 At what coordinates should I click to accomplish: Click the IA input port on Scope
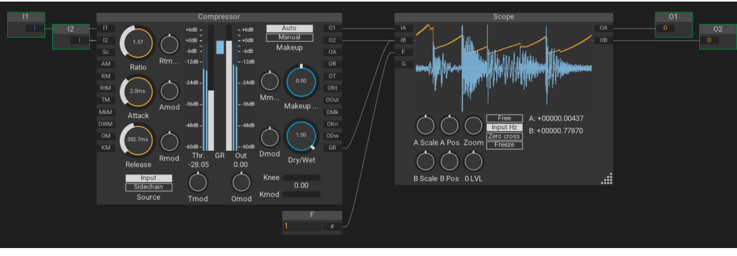403,28
